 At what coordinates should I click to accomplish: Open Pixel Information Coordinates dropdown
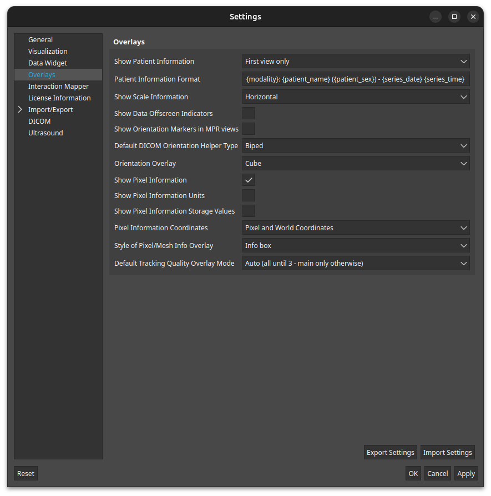(x=356, y=228)
